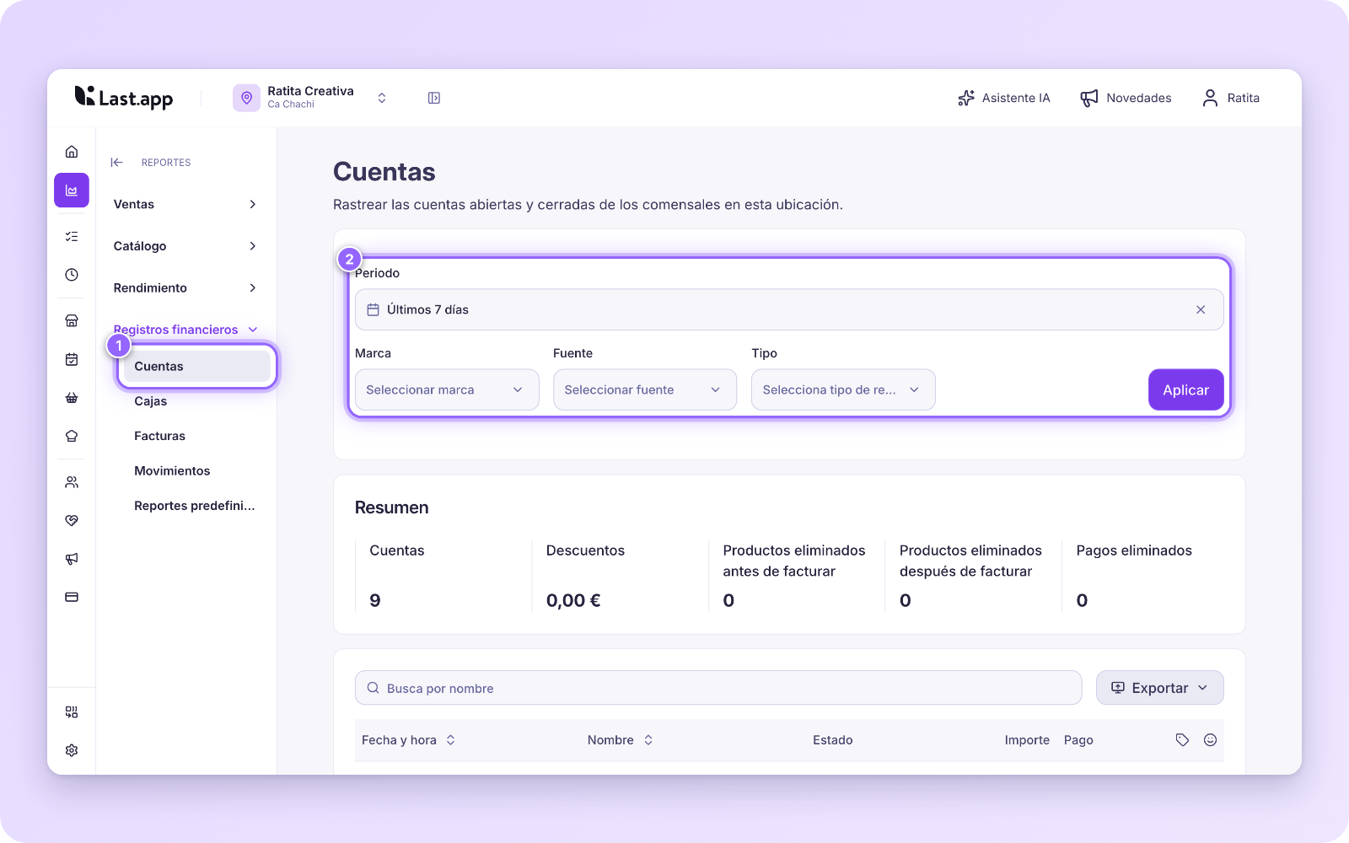Open the megaphone icon in sidebar
This screenshot has height=843, width=1349.
point(72,559)
